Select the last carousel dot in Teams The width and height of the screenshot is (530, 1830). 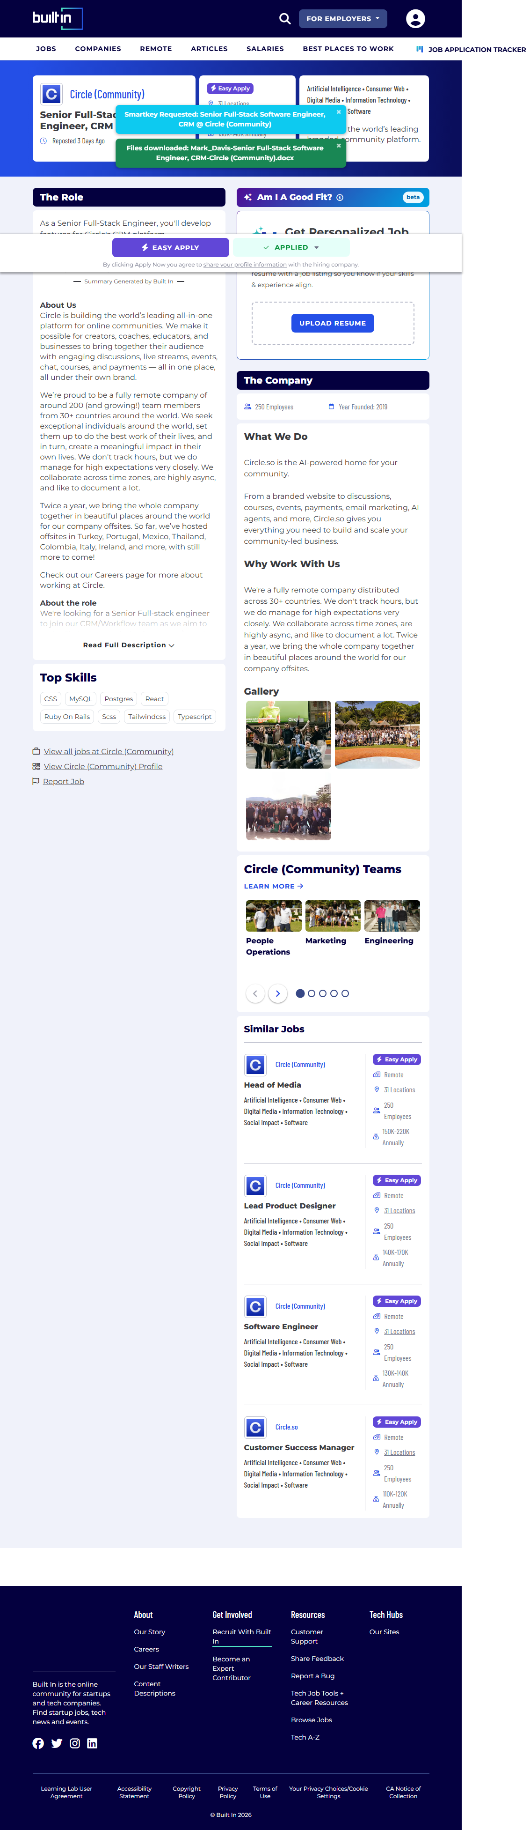345,993
